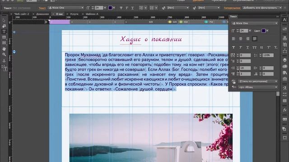Align text left in Text panel

pyautogui.click(x=233, y=39)
